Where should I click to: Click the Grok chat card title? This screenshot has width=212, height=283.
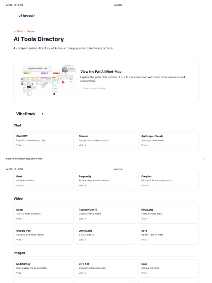pos(19,176)
